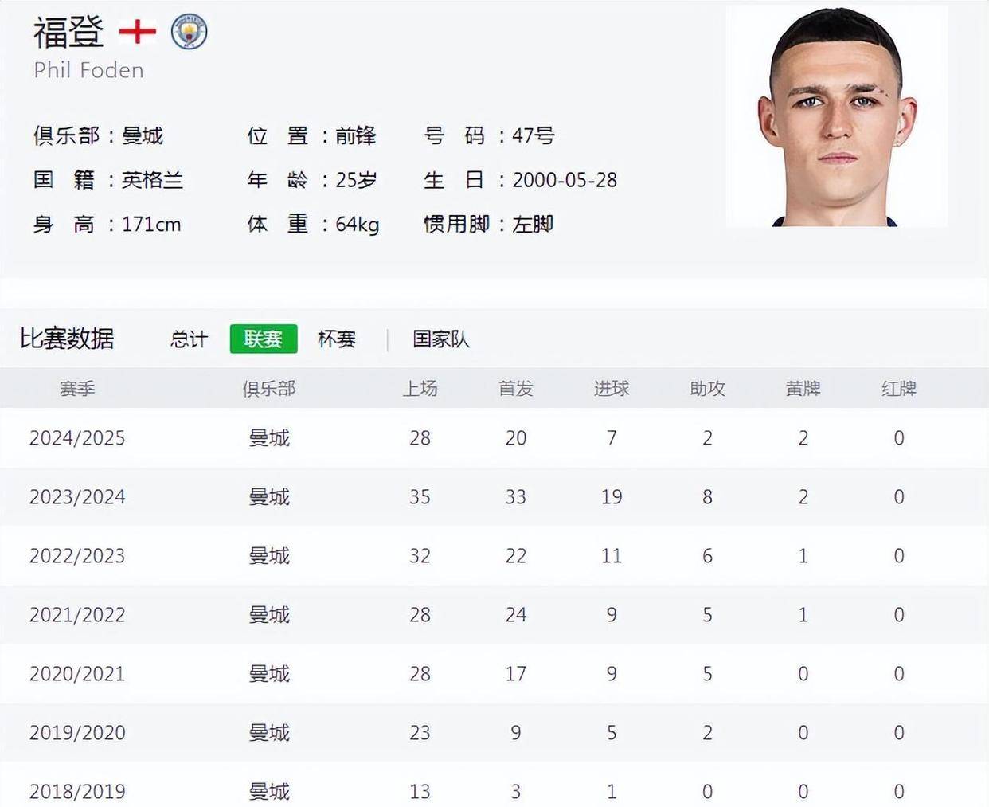Click the 进球 column header
The height and width of the screenshot is (807, 989).
(612, 389)
